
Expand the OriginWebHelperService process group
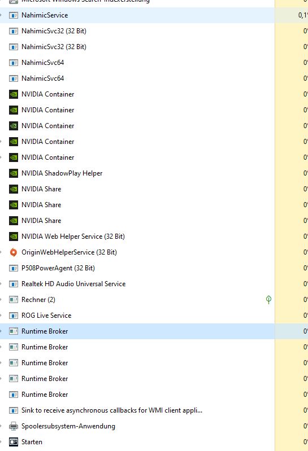point(1,252)
